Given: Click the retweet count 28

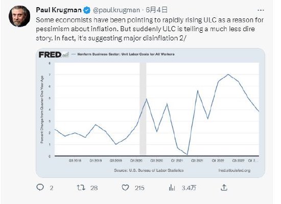Looking at the screenshot, I should (x=94, y=188).
